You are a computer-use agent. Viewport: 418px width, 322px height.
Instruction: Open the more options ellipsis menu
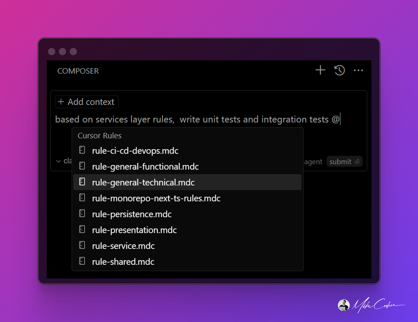[358, 70]
